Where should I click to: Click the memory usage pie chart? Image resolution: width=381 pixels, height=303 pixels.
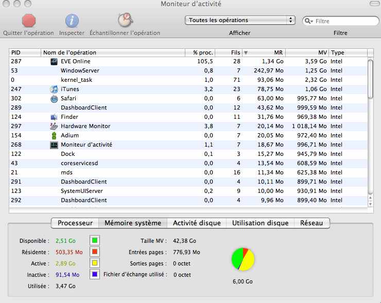click(243, 259)
